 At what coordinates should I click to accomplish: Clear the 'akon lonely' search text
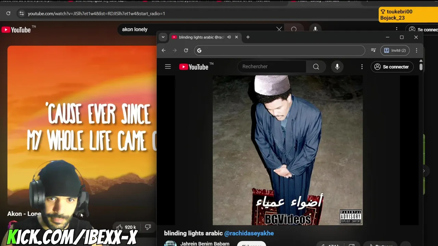(x=279, y=29)
